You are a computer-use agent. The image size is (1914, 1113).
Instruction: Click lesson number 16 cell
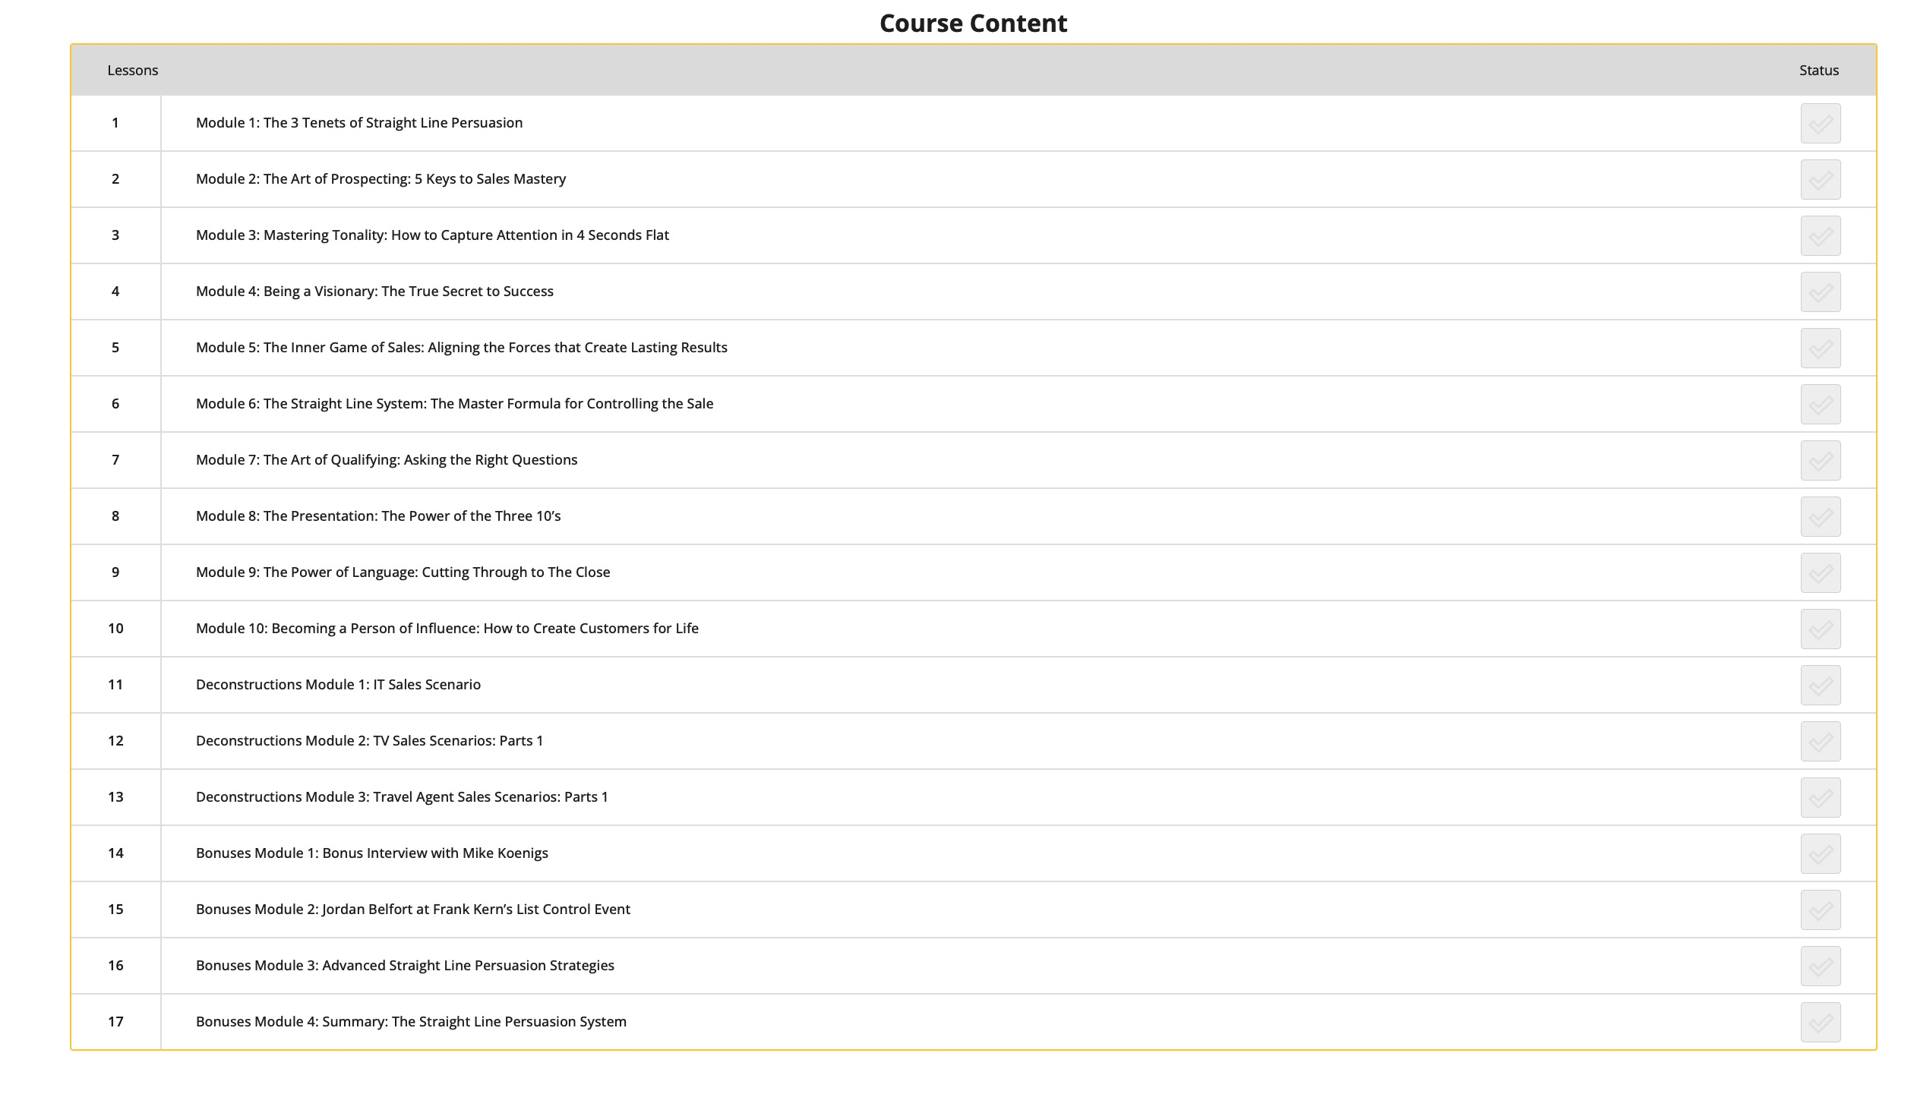tap(115, 966)
